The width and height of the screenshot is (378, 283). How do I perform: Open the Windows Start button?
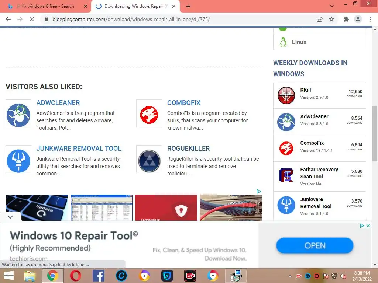9,276
